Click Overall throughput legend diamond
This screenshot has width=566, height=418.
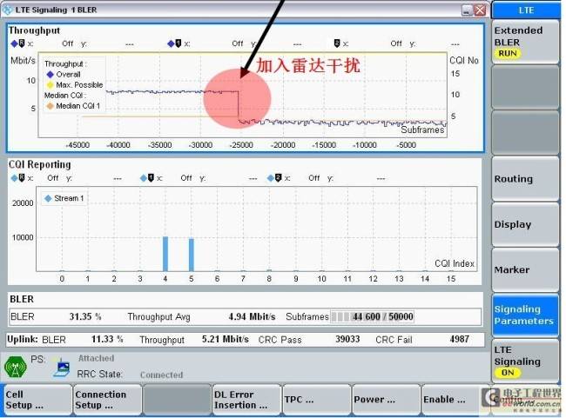click(x=51, y=75)
